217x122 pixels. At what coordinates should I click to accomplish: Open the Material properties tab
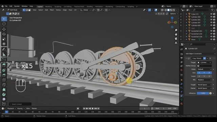pos(182,104)
